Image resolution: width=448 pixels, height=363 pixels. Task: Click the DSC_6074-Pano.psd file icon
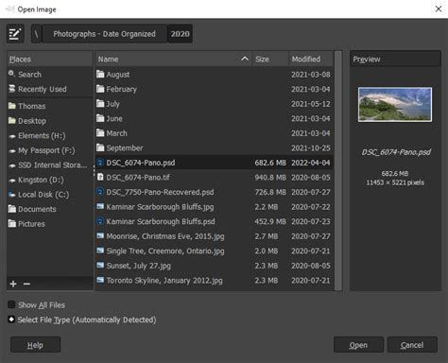[100, 163]
